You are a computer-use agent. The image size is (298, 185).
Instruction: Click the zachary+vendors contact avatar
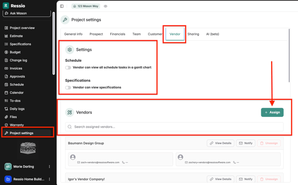[180, 157]
